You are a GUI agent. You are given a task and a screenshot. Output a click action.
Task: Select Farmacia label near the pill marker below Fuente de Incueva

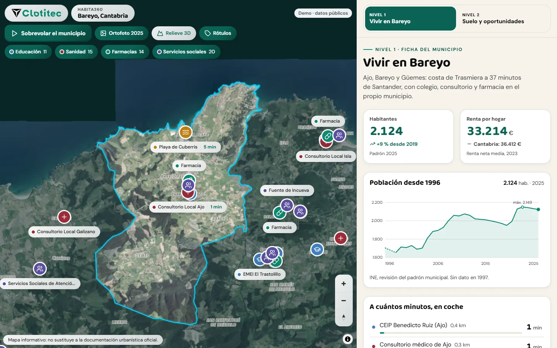280,227
